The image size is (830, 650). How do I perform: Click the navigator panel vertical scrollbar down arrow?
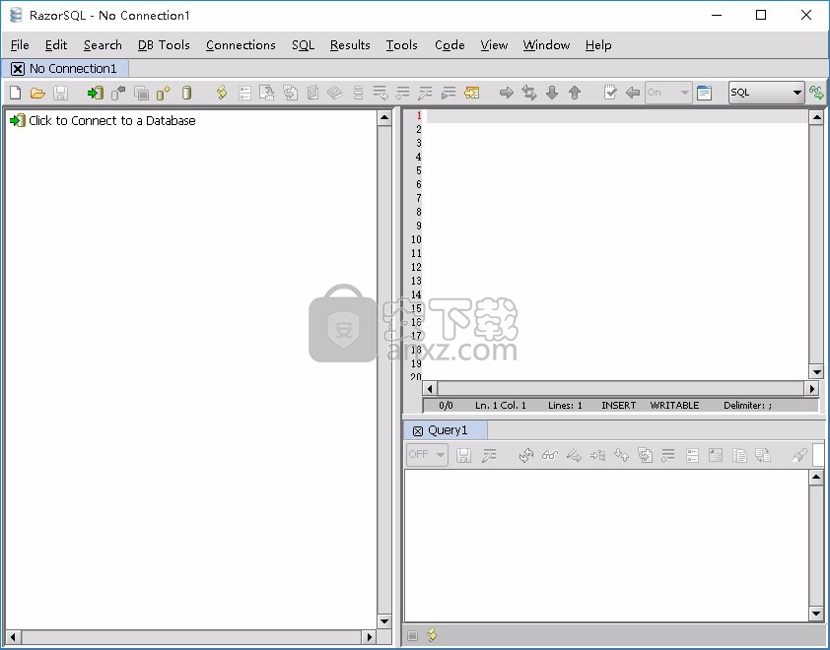pyautogui.click(x=384, y=620)
